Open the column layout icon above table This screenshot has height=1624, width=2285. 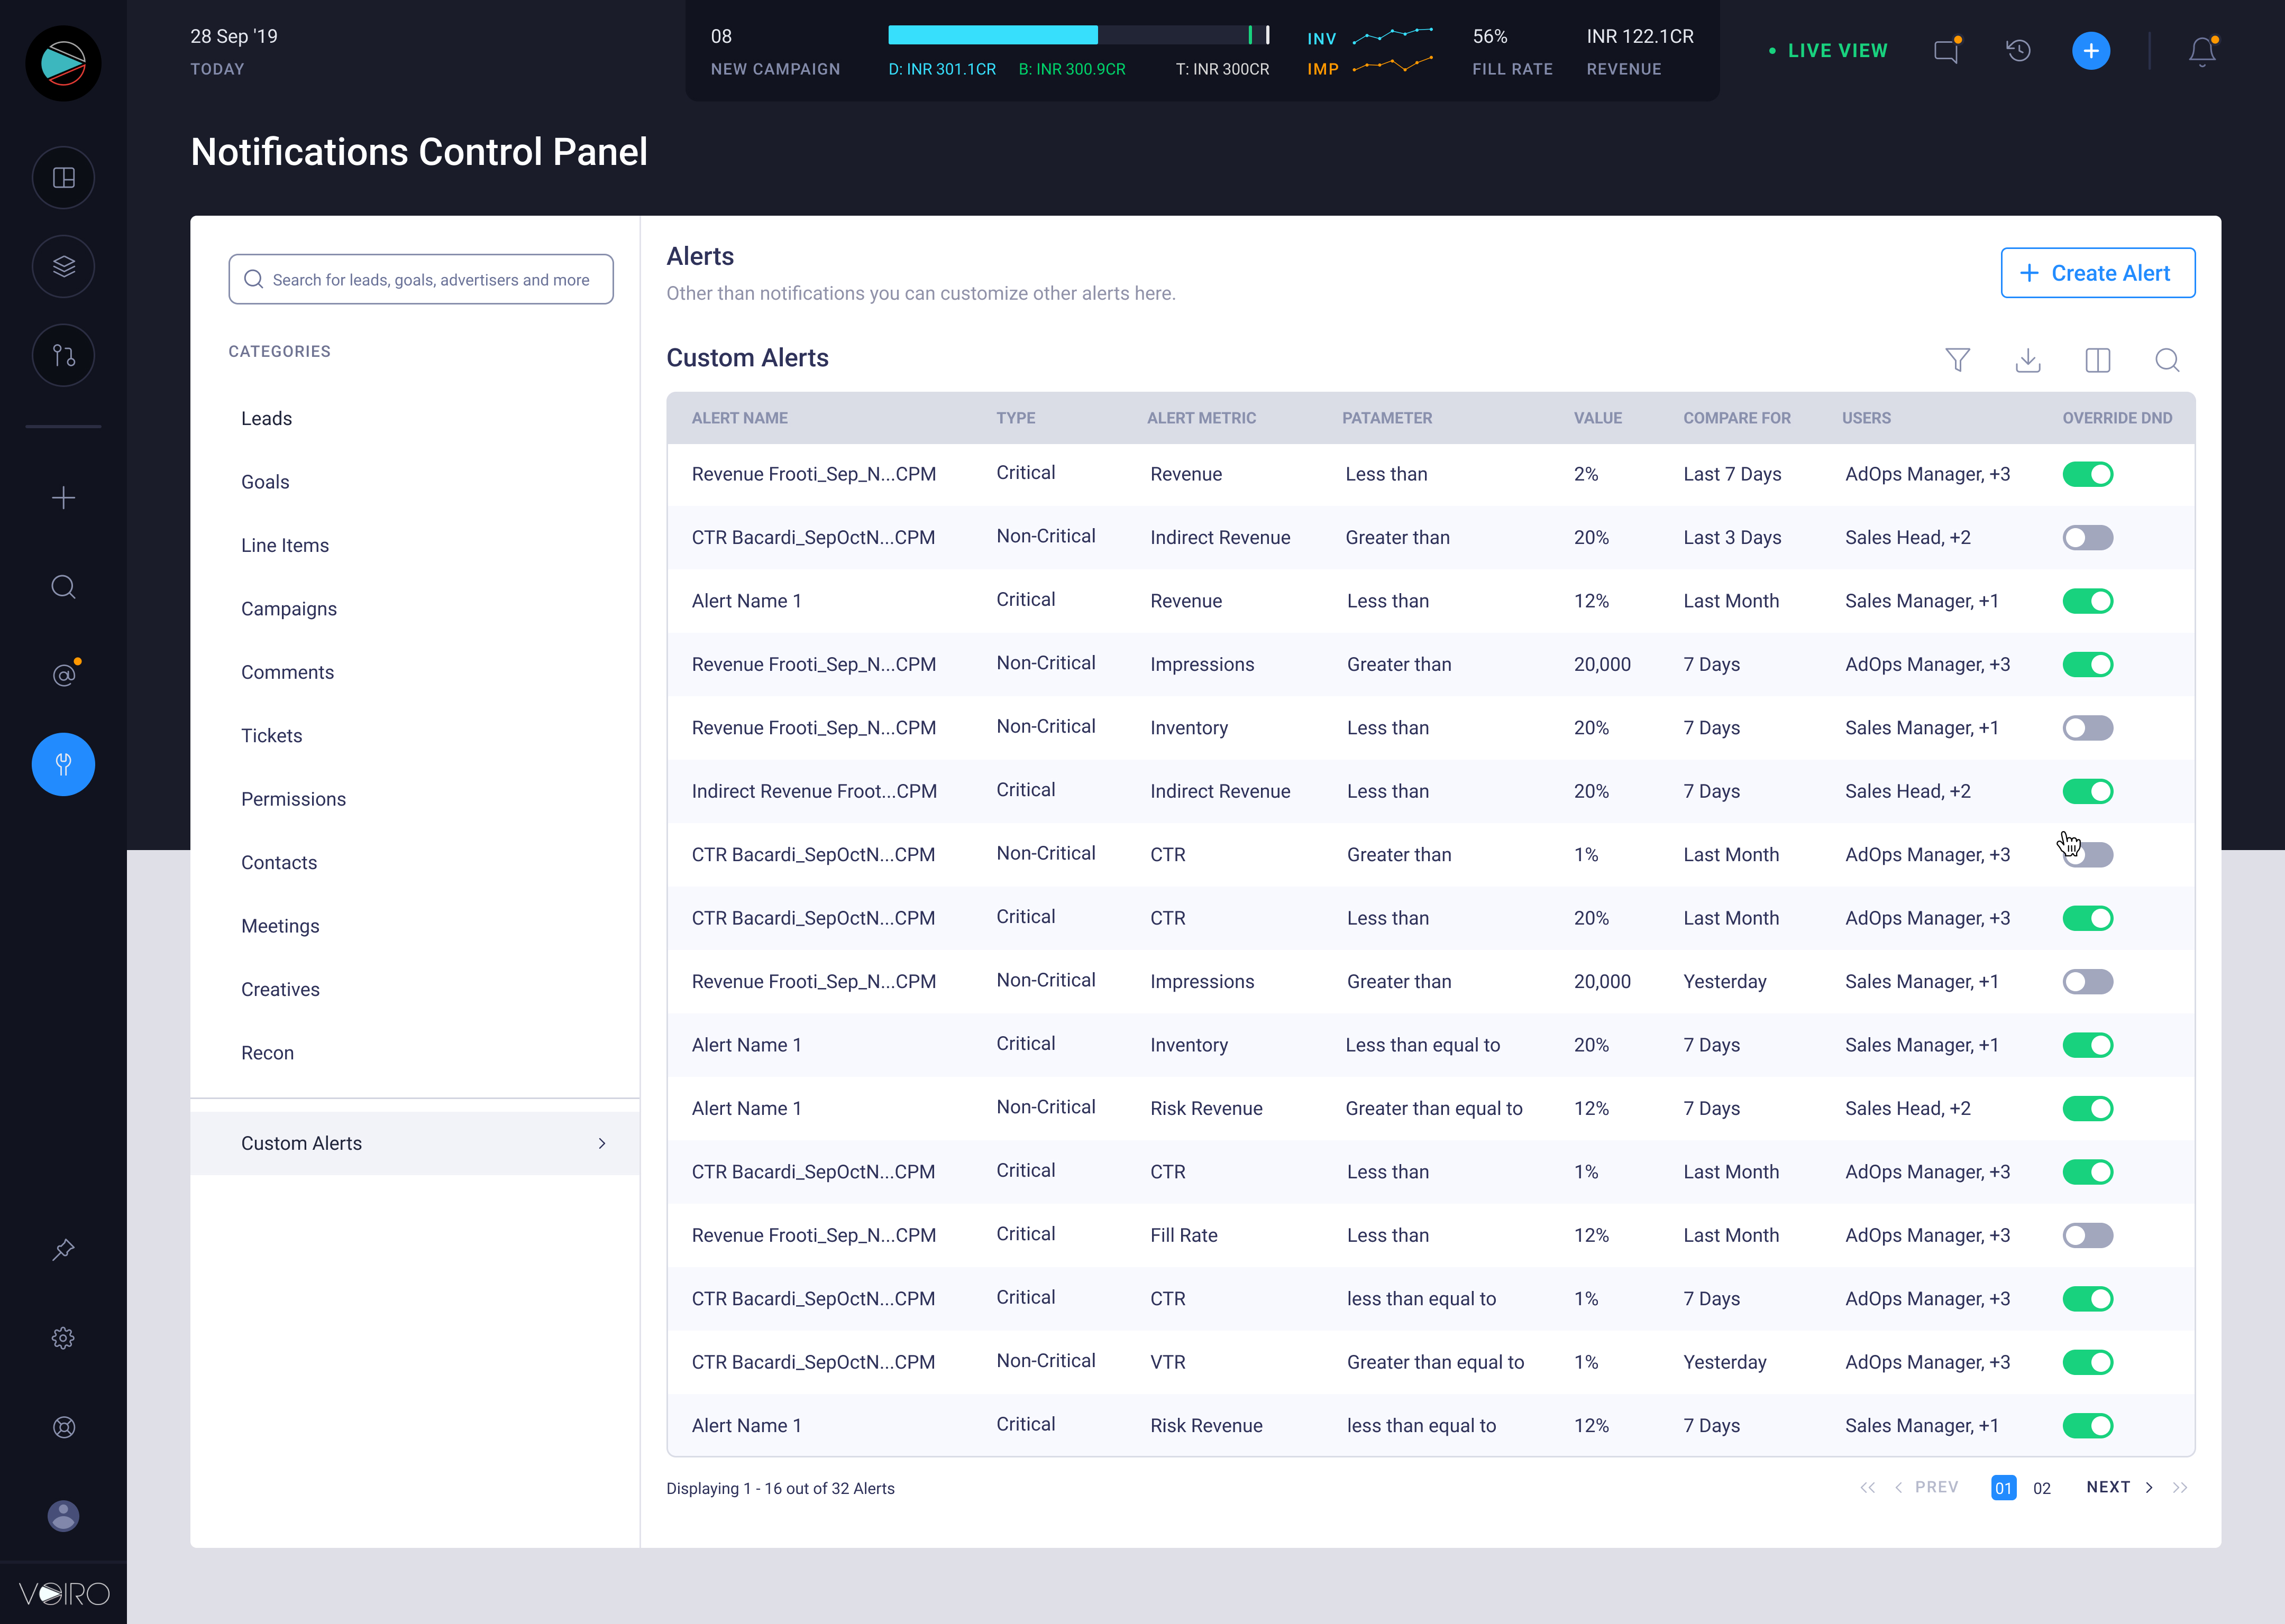click(2097, 360)
